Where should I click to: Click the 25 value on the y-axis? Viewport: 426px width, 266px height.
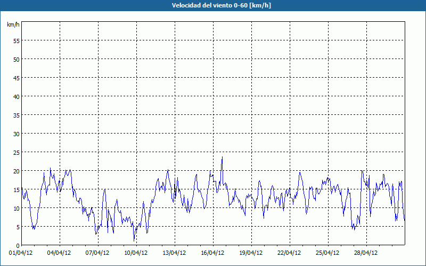pos(17,152)
